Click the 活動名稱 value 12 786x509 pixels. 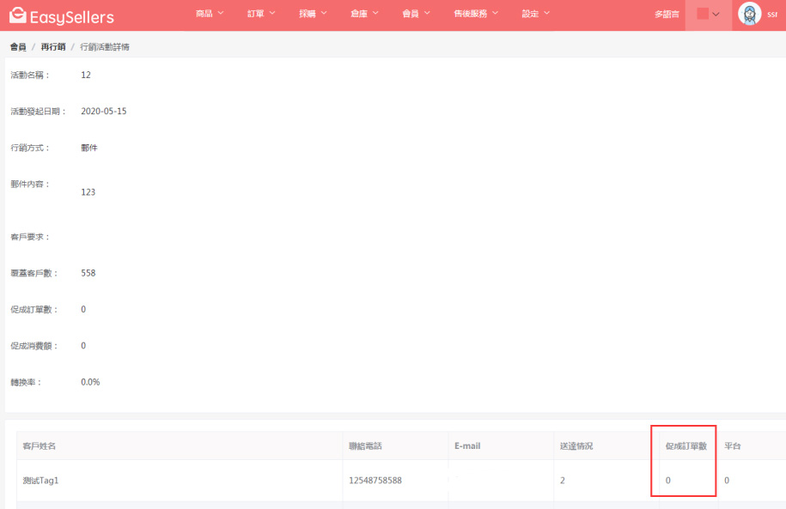86,75
